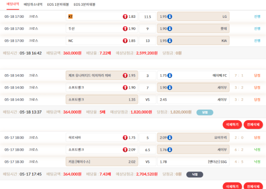The width and height of the screenshot is (266, 189).
Task: Click the red up arrow beside NC 1.85
Action: [125, 40]
